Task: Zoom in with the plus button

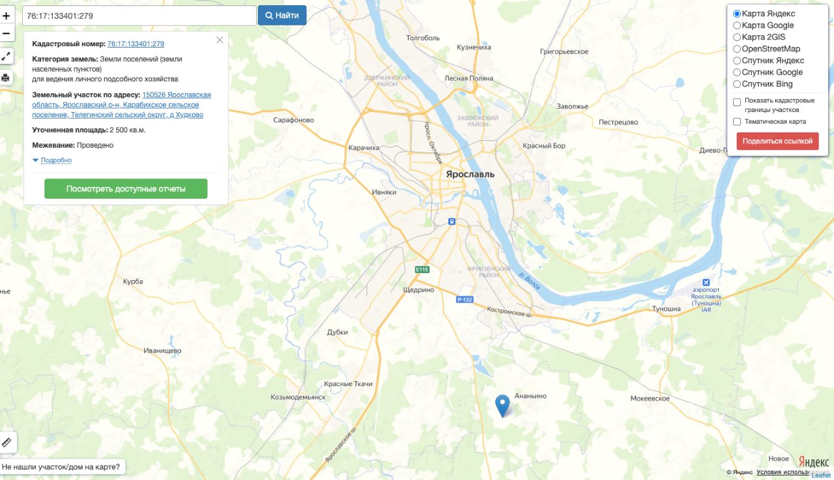Action: pos(6,15)
